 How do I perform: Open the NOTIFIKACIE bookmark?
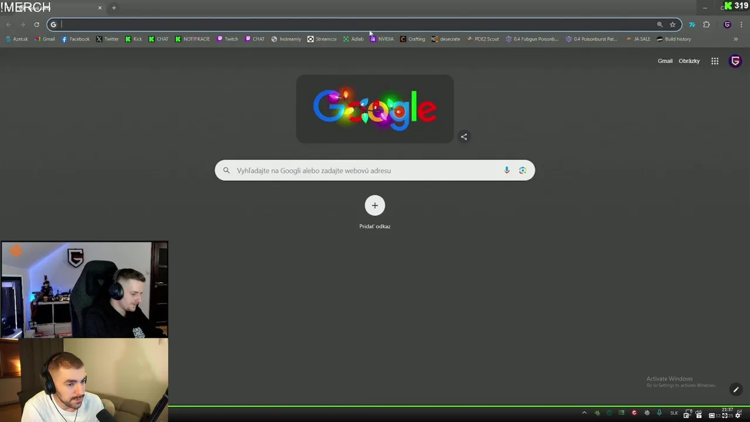[x=193, y=39]
